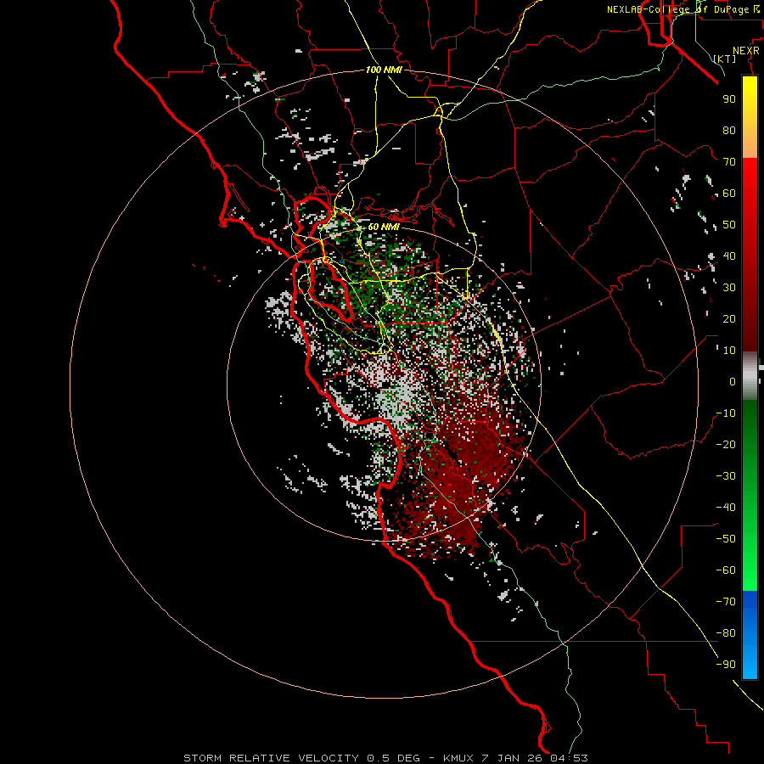Select the -20 value on the velocity legend
Screen dimensions: 764x764
click(726, 445)
